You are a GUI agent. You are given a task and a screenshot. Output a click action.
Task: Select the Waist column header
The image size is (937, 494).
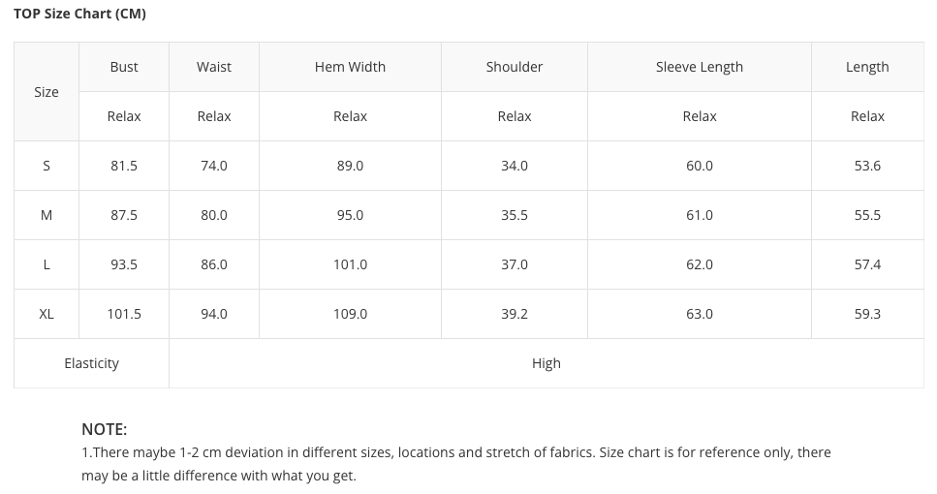[214, 67]
